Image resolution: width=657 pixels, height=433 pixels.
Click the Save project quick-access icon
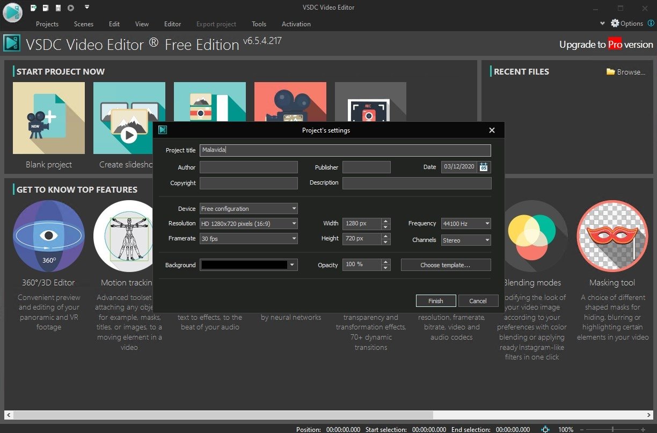coord(58,8)
